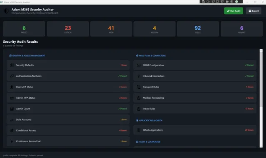Screen dimensions: 266x158
Task: Click the Comprehensive Security Compliance Dashboard subtitle
Action: click(x=35, y=13)
